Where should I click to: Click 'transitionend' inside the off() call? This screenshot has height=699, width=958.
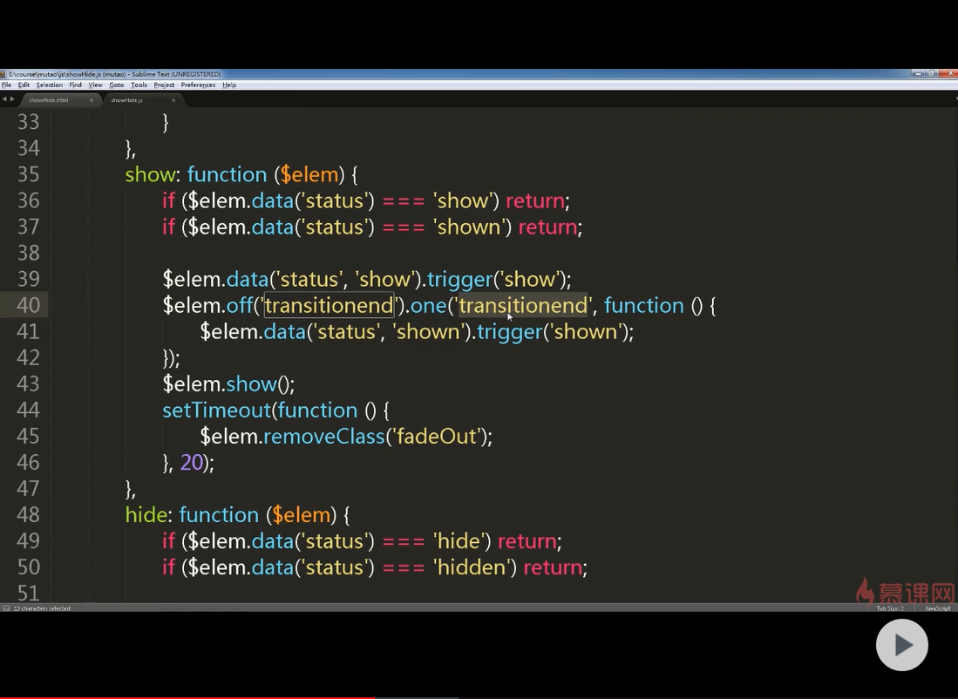point(329,305)
